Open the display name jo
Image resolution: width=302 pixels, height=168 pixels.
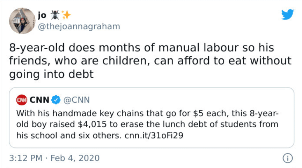[x=42, y=15]
